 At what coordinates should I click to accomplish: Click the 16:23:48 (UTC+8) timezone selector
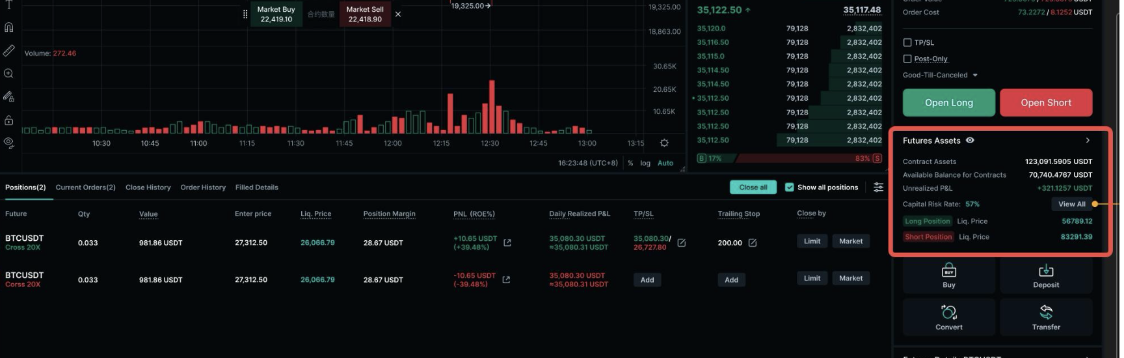pyautogui.click(x=588, y=163)
